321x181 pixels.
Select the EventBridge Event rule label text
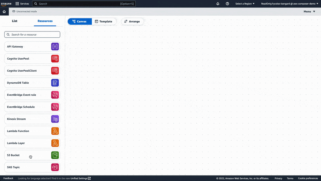point(21,95)
